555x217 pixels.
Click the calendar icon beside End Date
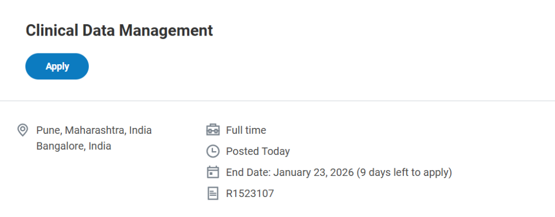pos(213,172)
